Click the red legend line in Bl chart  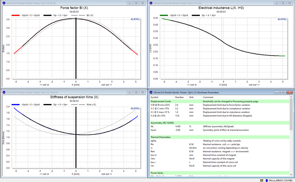pos(15,15)
